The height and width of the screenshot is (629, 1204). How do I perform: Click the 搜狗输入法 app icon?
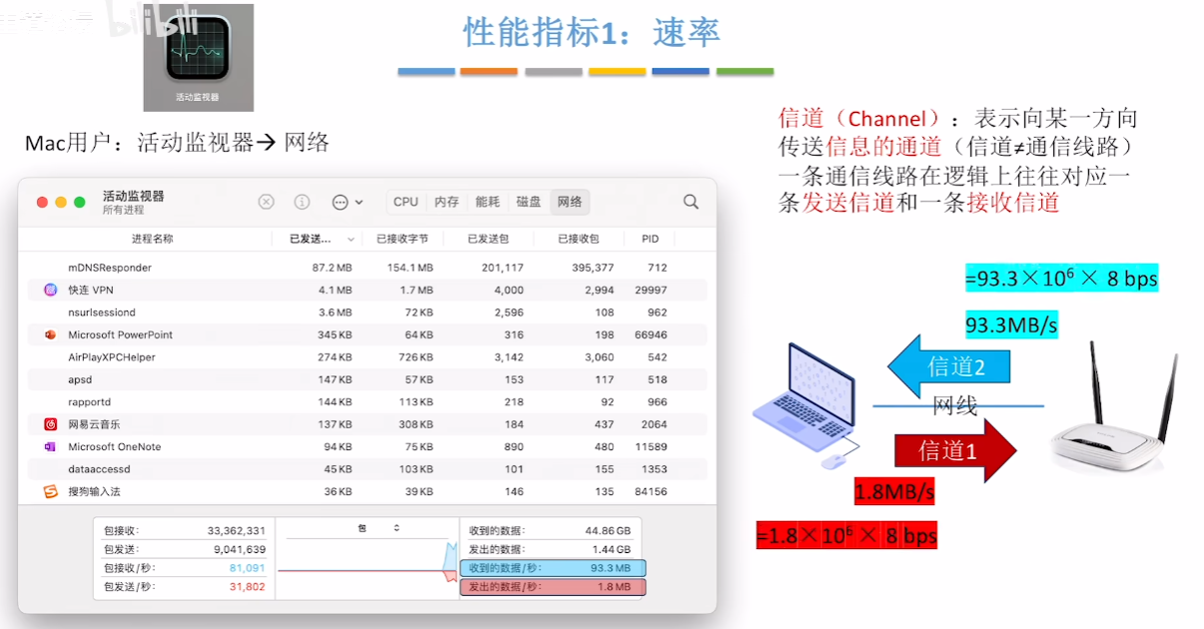click(51, 491)
